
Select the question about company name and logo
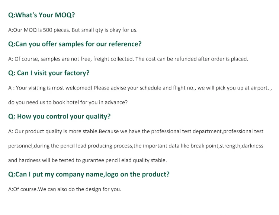click(x=89, y=175)
